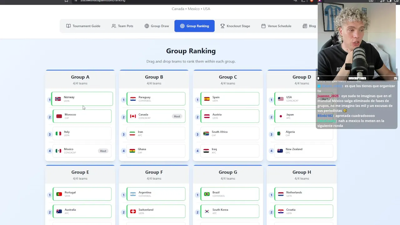Screen dimensions: 400x225
Task: Click the Brazil flag in Group G
Action: (207, 194)
